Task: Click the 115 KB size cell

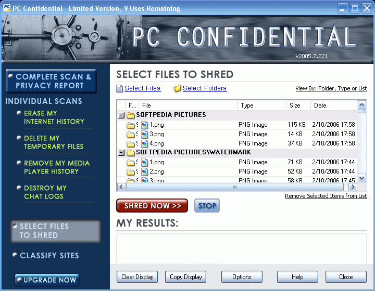Action: pyautogui.click(x=296, y=125)
